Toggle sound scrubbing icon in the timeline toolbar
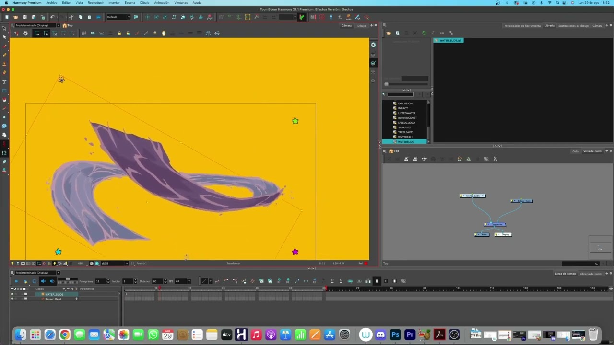The image size is (614, 345). [52, 281]
